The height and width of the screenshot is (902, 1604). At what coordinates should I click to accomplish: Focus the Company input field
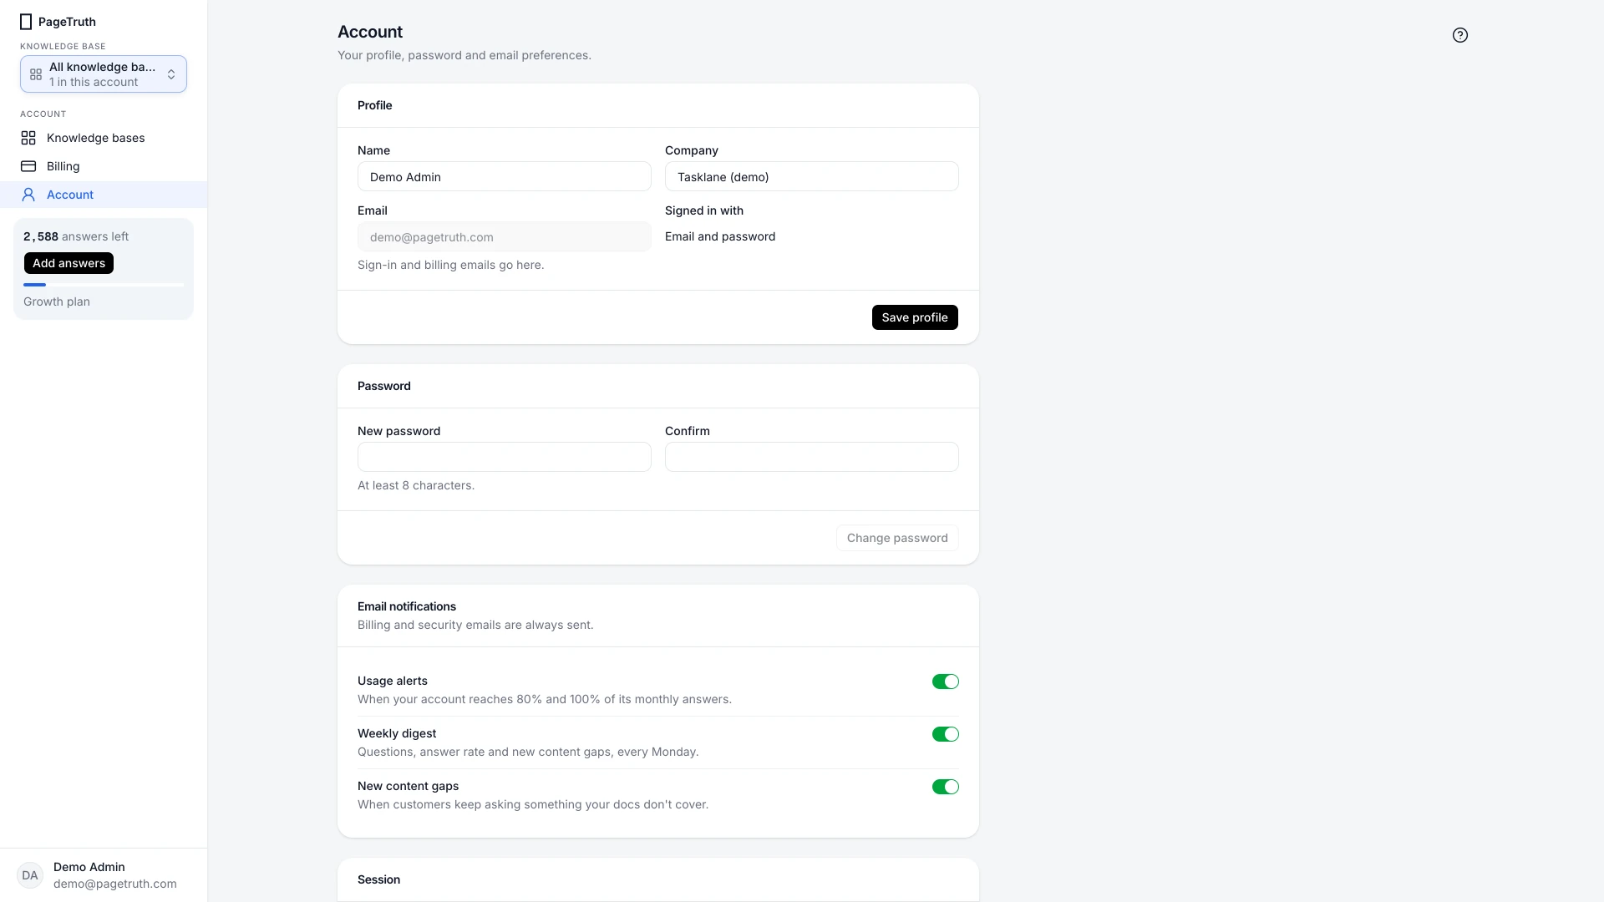coord(811,176)
